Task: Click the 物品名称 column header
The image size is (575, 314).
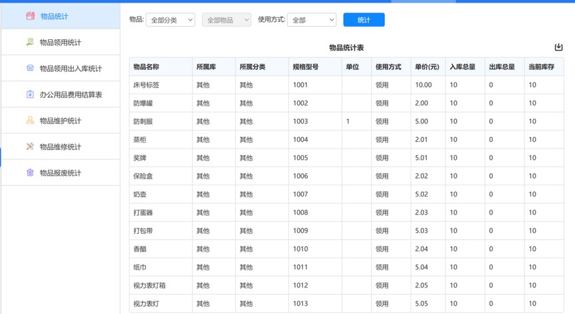Action: point(146,67)
